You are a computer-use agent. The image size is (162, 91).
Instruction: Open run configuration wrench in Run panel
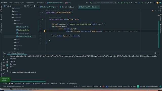(4, 59)
